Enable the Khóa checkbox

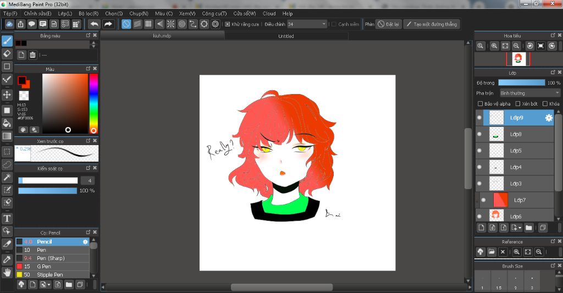pyautogui.click(x=545, y=104)
